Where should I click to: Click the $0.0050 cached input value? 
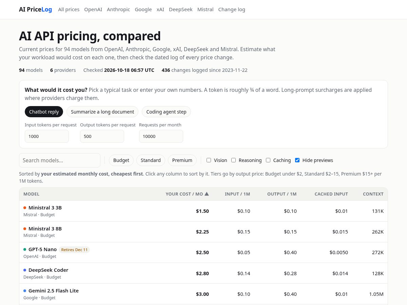coord(339,252)
